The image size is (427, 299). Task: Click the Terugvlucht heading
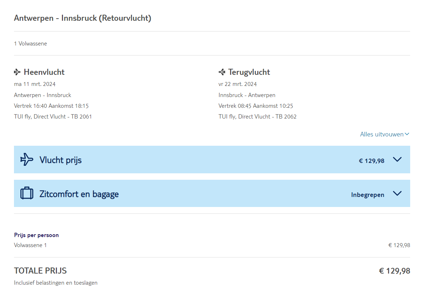tap(249, 72)
